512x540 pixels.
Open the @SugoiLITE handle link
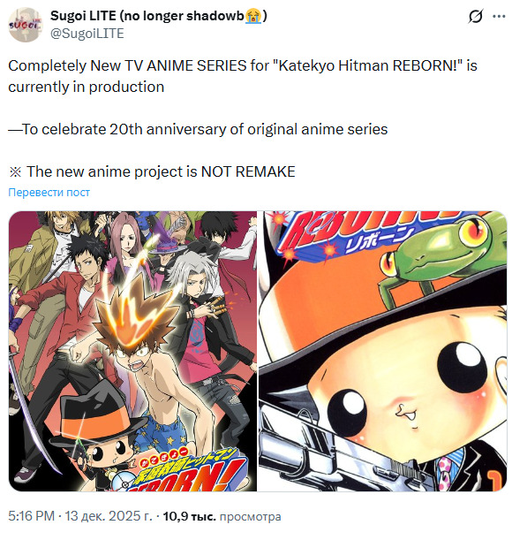87,34
